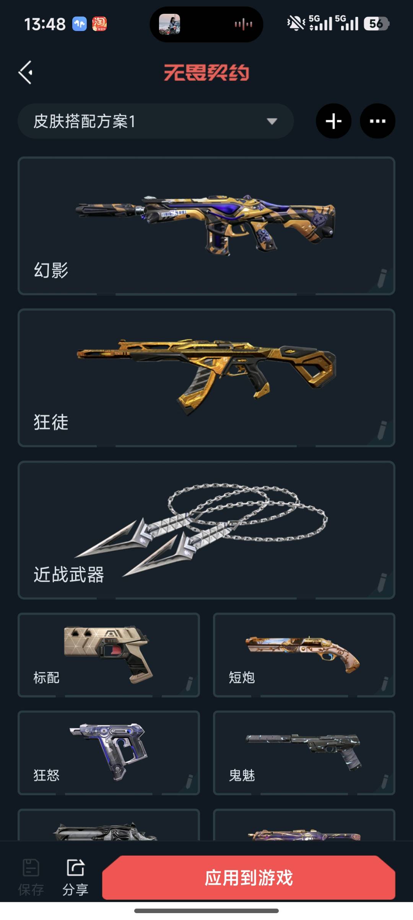The width and height of the screenshot is (413, 920).
Task: Edit the 标配 pistol skin pencil icon
Action: 189,683
